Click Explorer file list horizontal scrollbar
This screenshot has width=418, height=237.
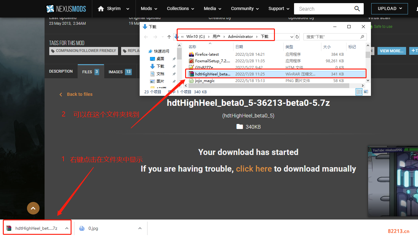coord(269,85)
